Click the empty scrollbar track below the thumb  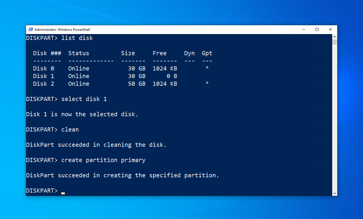tap(335, 117)
